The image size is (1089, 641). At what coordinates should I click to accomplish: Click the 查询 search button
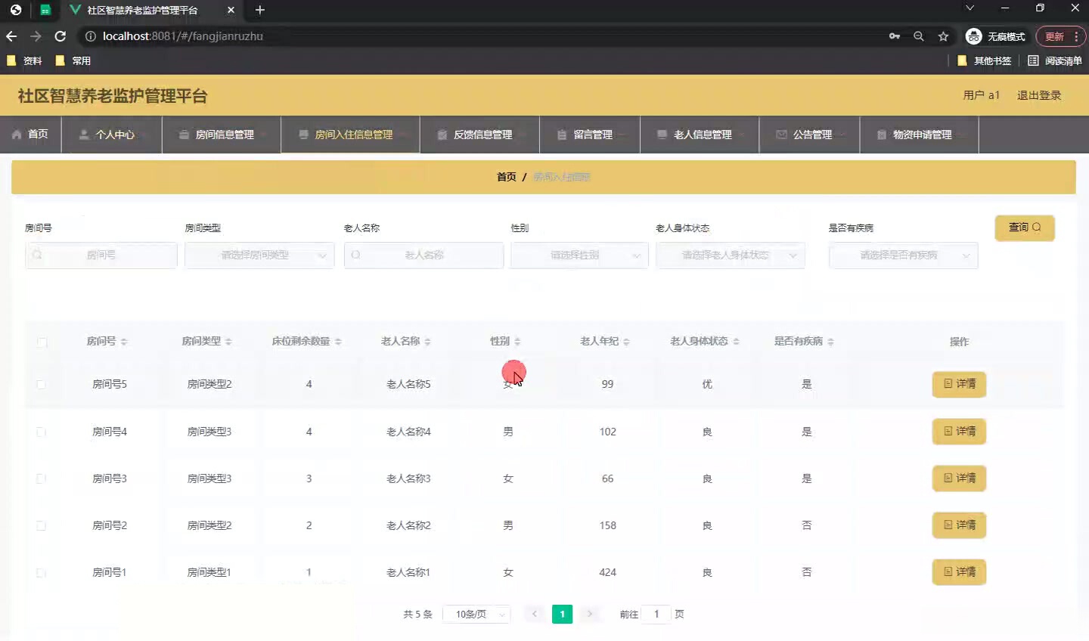(1025, 228)
